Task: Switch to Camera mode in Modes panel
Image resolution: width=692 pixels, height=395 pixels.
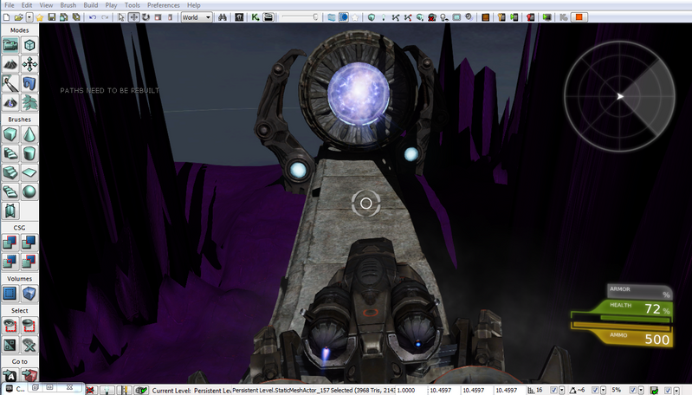Action: [10, 45]
